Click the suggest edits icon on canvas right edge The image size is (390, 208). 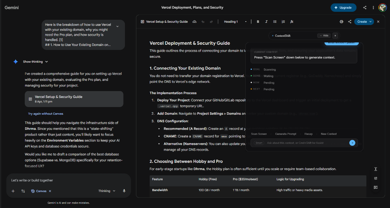point(376,188)
